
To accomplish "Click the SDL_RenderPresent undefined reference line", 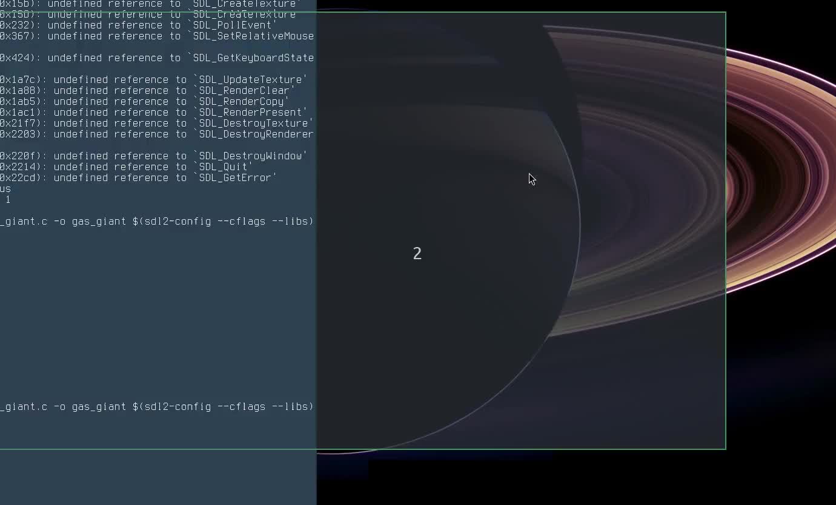I will coord(154,113).
